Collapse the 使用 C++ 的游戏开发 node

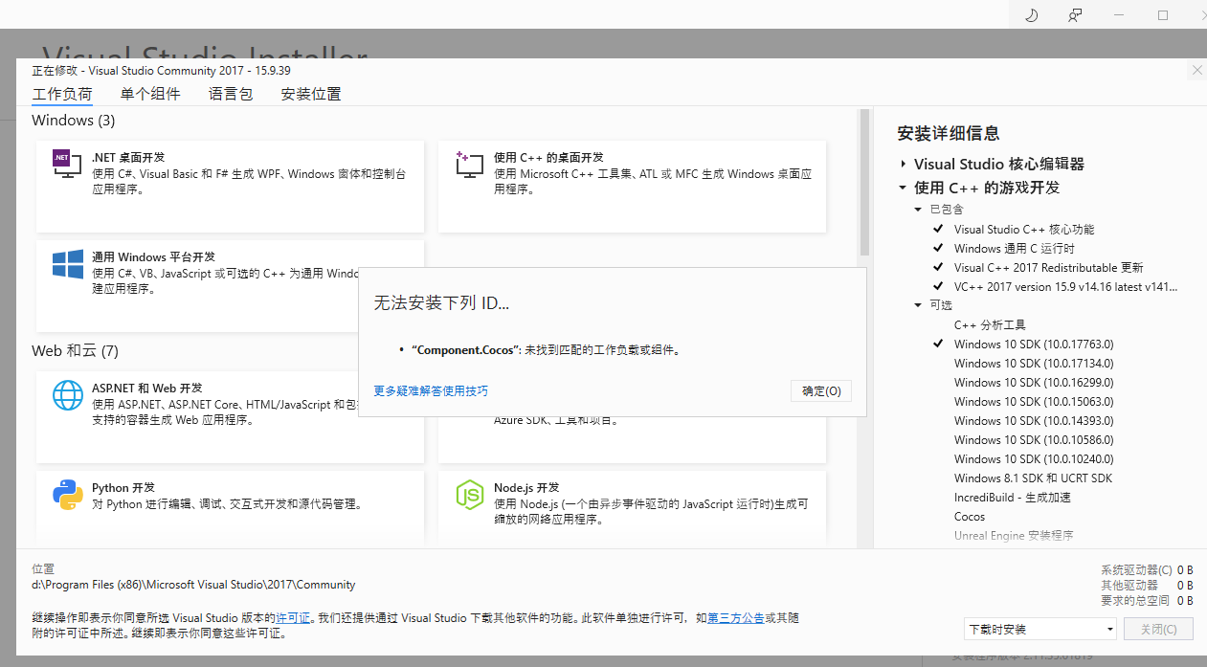(903, 188)
